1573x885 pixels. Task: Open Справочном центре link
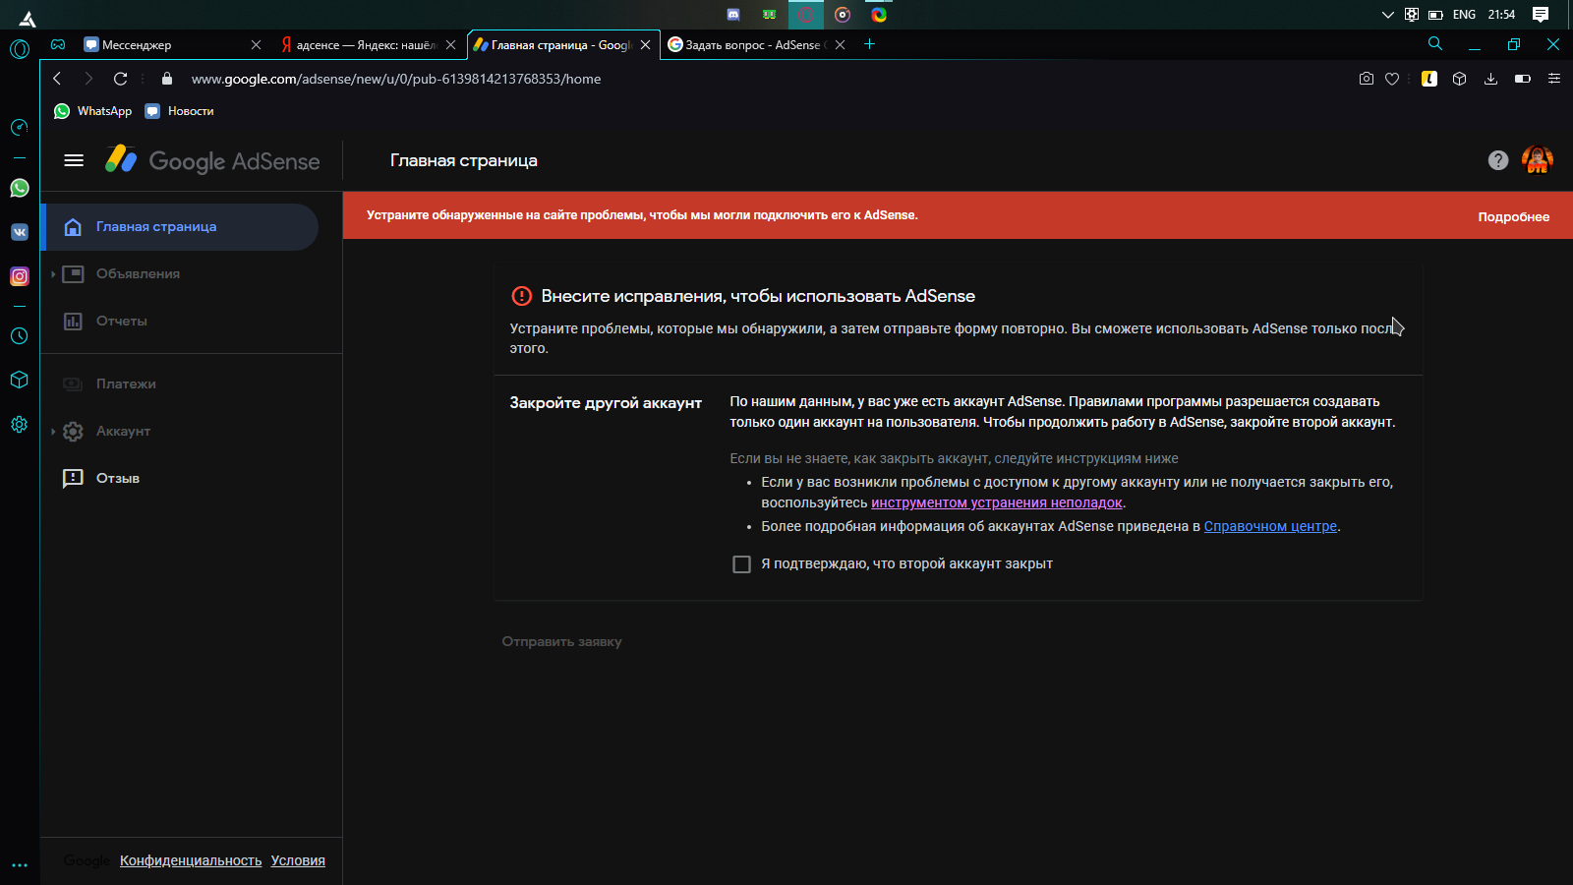coord(1270,526)
